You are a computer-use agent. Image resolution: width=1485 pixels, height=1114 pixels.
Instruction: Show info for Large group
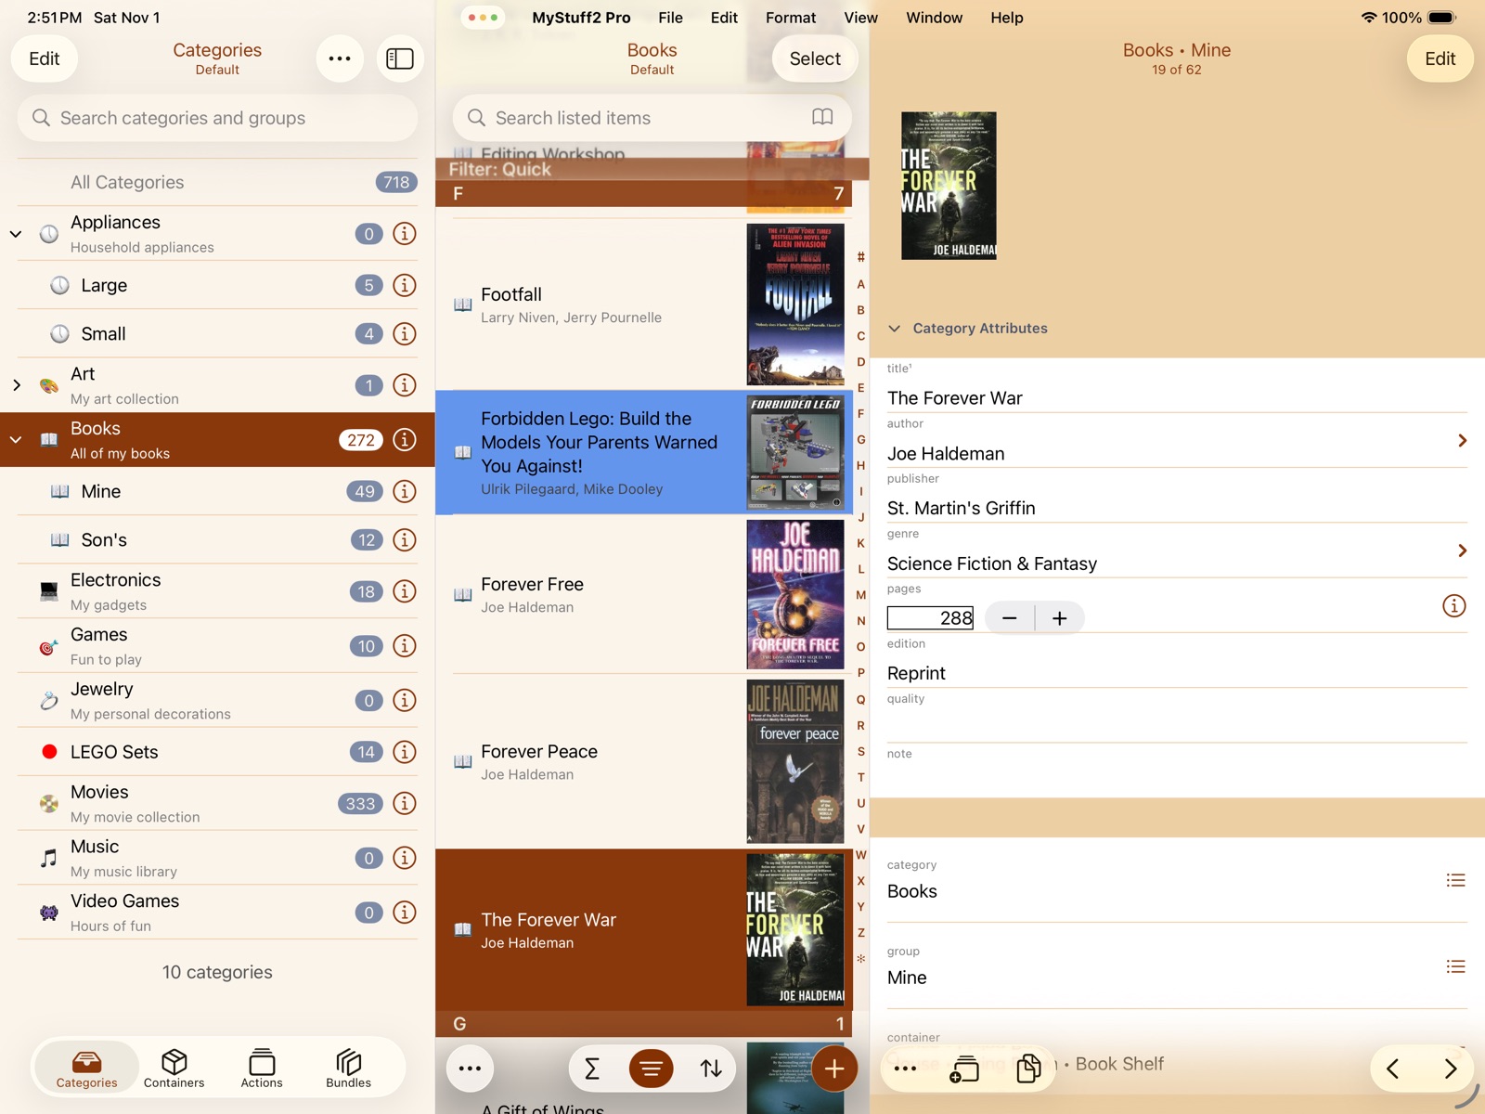(x=405, y=285)
